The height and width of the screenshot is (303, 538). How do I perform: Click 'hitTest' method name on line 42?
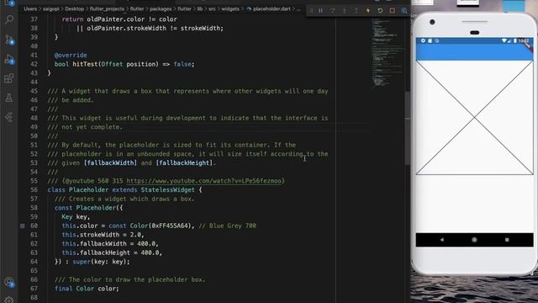pos(85,64)
